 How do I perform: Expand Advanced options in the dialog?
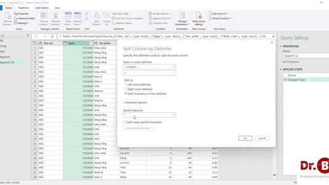pos(135,103)
